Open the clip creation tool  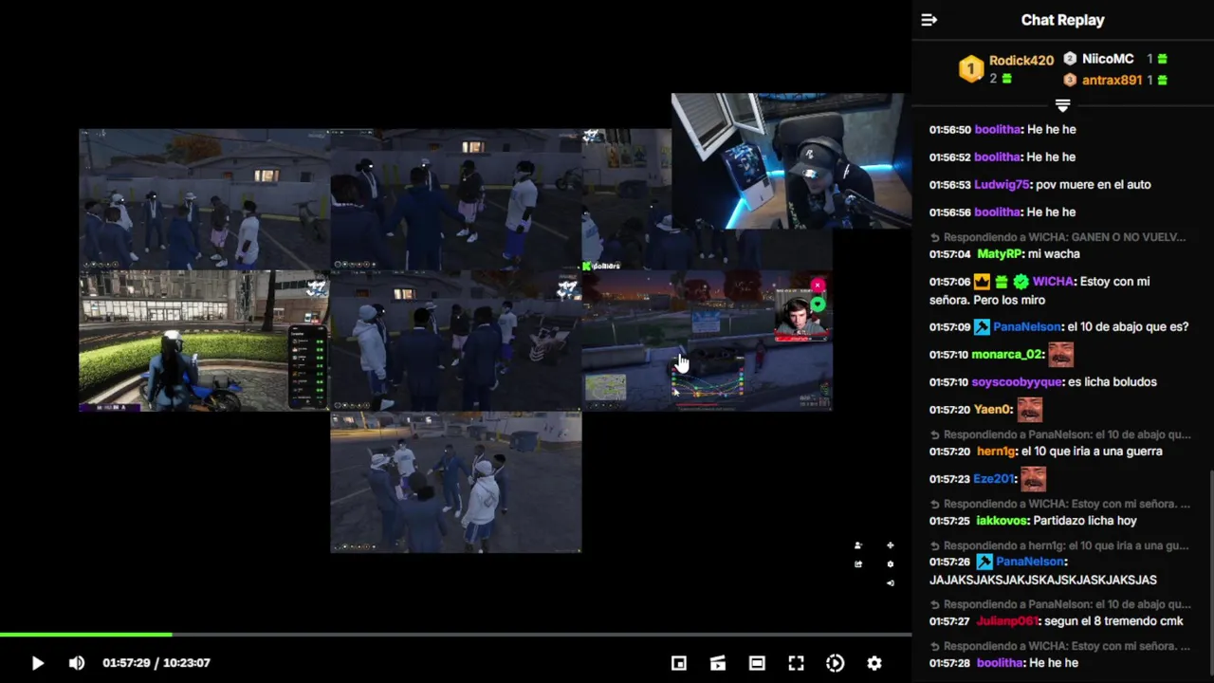click(x=718, y=663)
